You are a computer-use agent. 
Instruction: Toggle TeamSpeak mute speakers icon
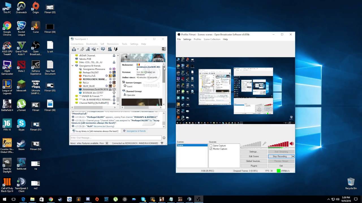click(x=94, y=49)
